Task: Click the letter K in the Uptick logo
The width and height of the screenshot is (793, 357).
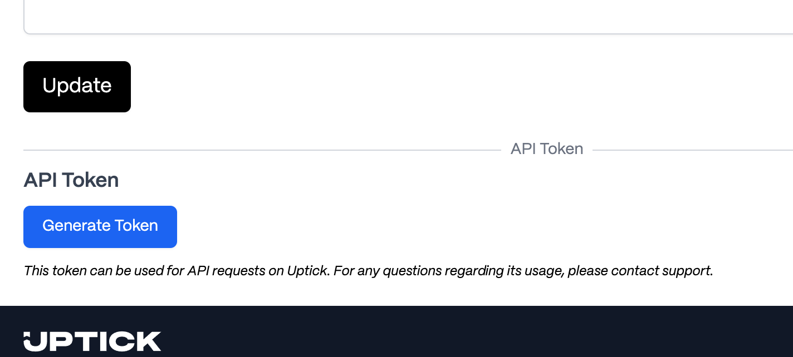Action: tap(149, 341)
